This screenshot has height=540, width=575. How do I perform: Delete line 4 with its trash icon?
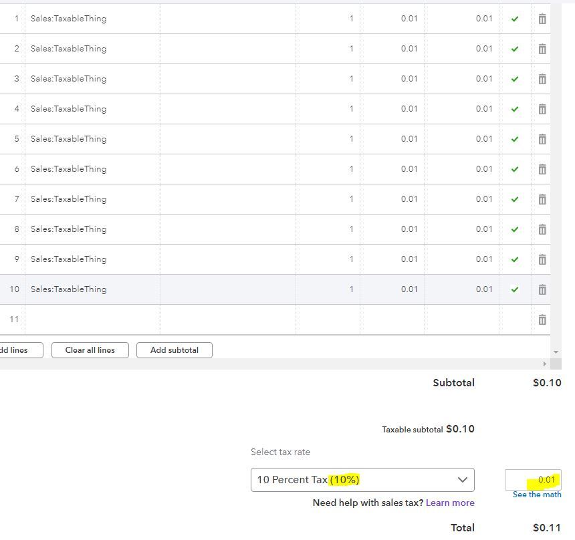pyautogui.click(x=542, y=109)
